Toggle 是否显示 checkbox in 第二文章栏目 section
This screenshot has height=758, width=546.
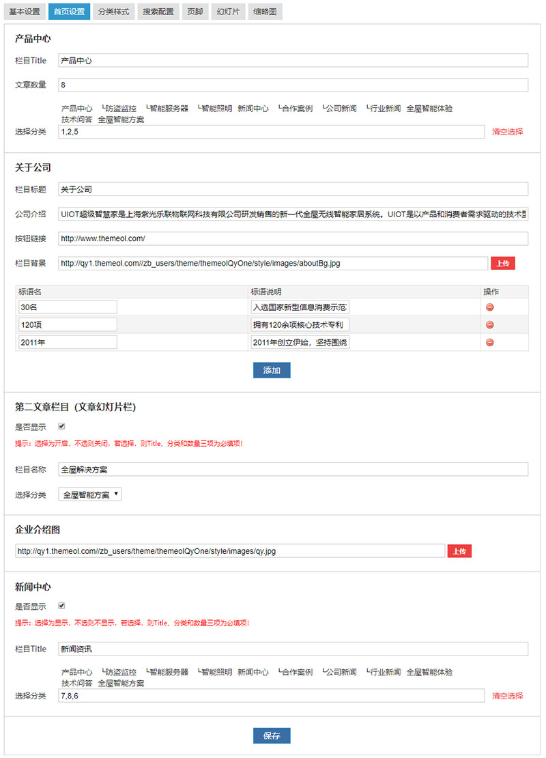62,427
